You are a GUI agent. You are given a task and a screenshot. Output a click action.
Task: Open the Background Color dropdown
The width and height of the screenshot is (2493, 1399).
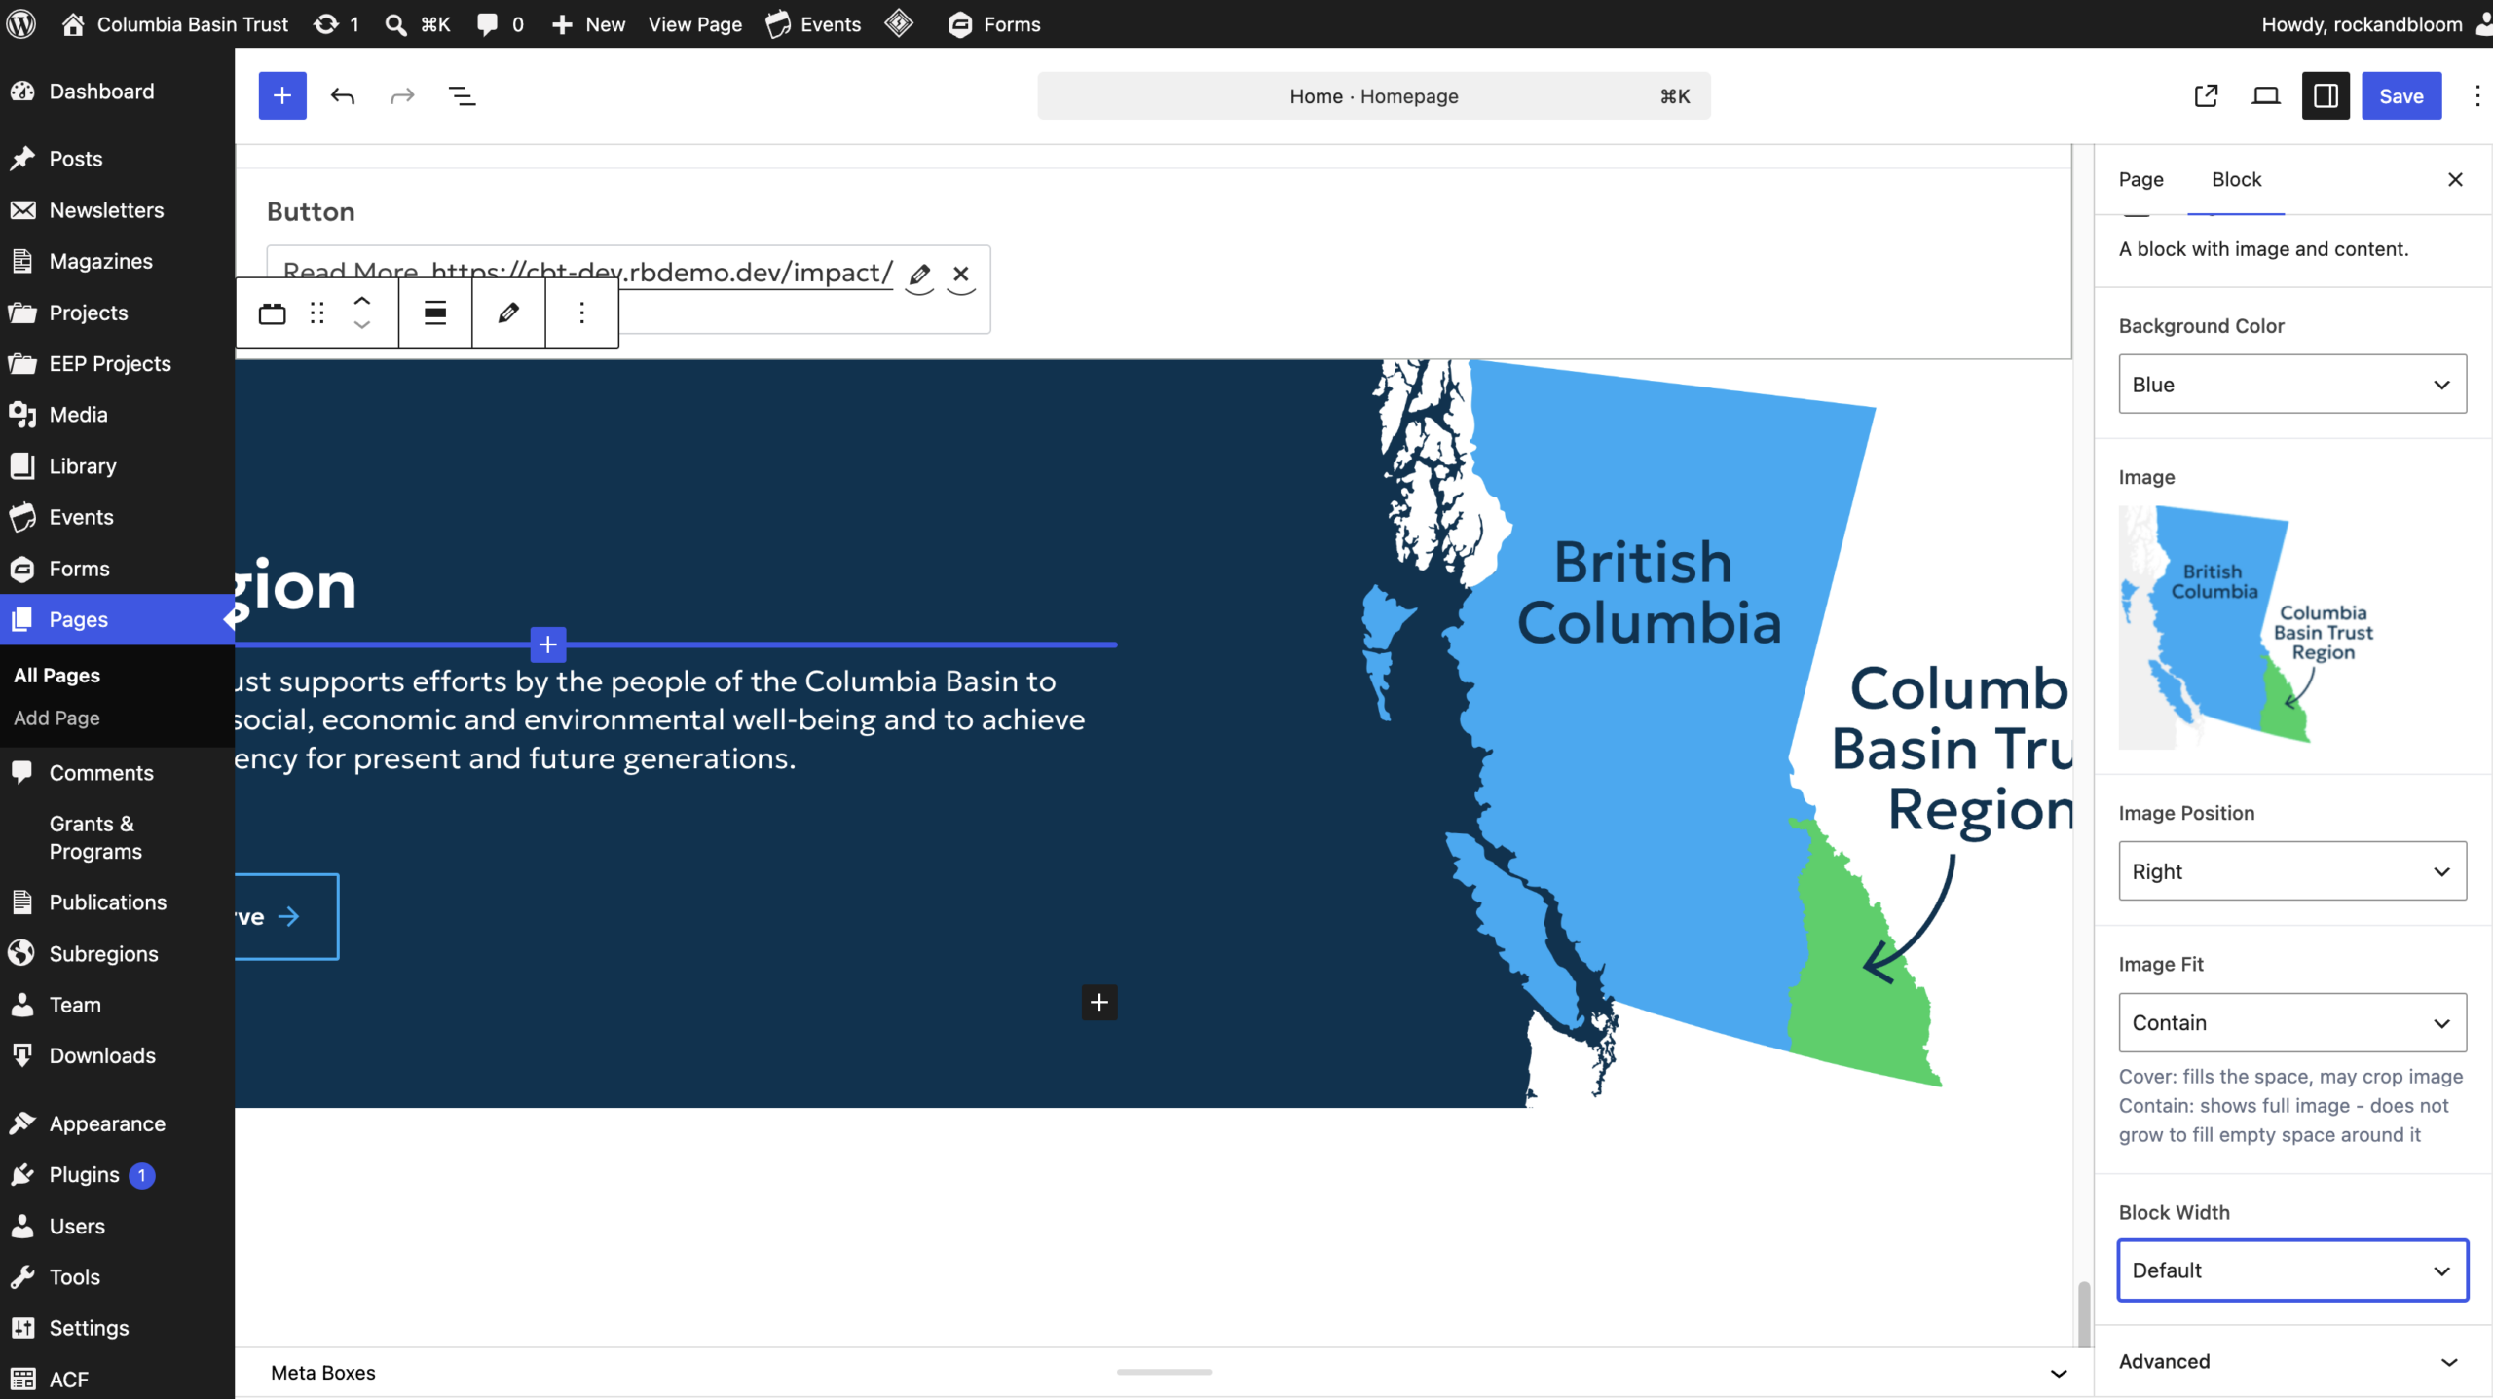pos(2292,384)
